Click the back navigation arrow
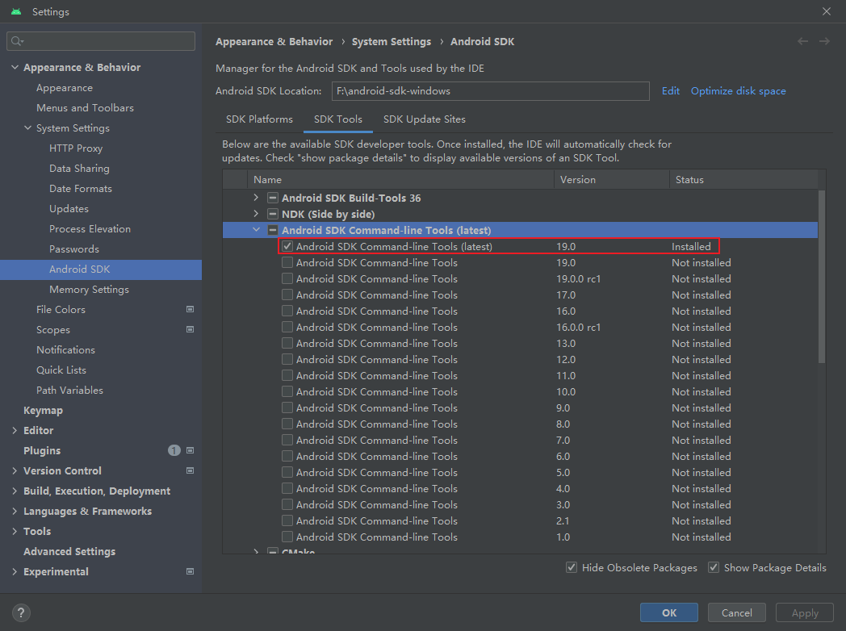The image size is (846, 631). click(803, 41)
